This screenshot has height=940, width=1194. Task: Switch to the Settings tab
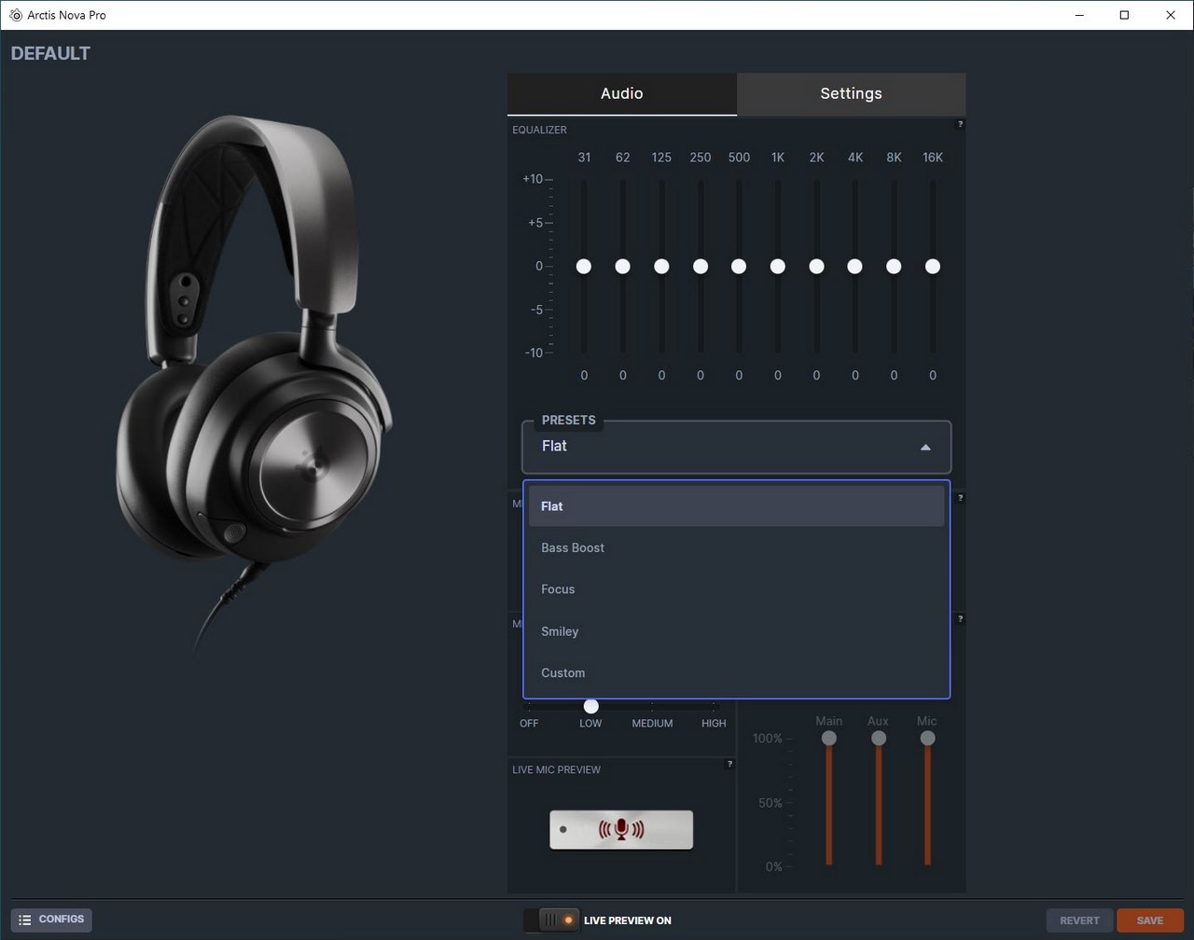(x=851, y=93)
